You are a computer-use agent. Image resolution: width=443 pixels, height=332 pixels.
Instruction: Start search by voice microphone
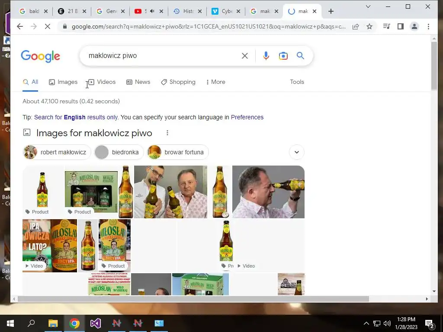[266, 56]
